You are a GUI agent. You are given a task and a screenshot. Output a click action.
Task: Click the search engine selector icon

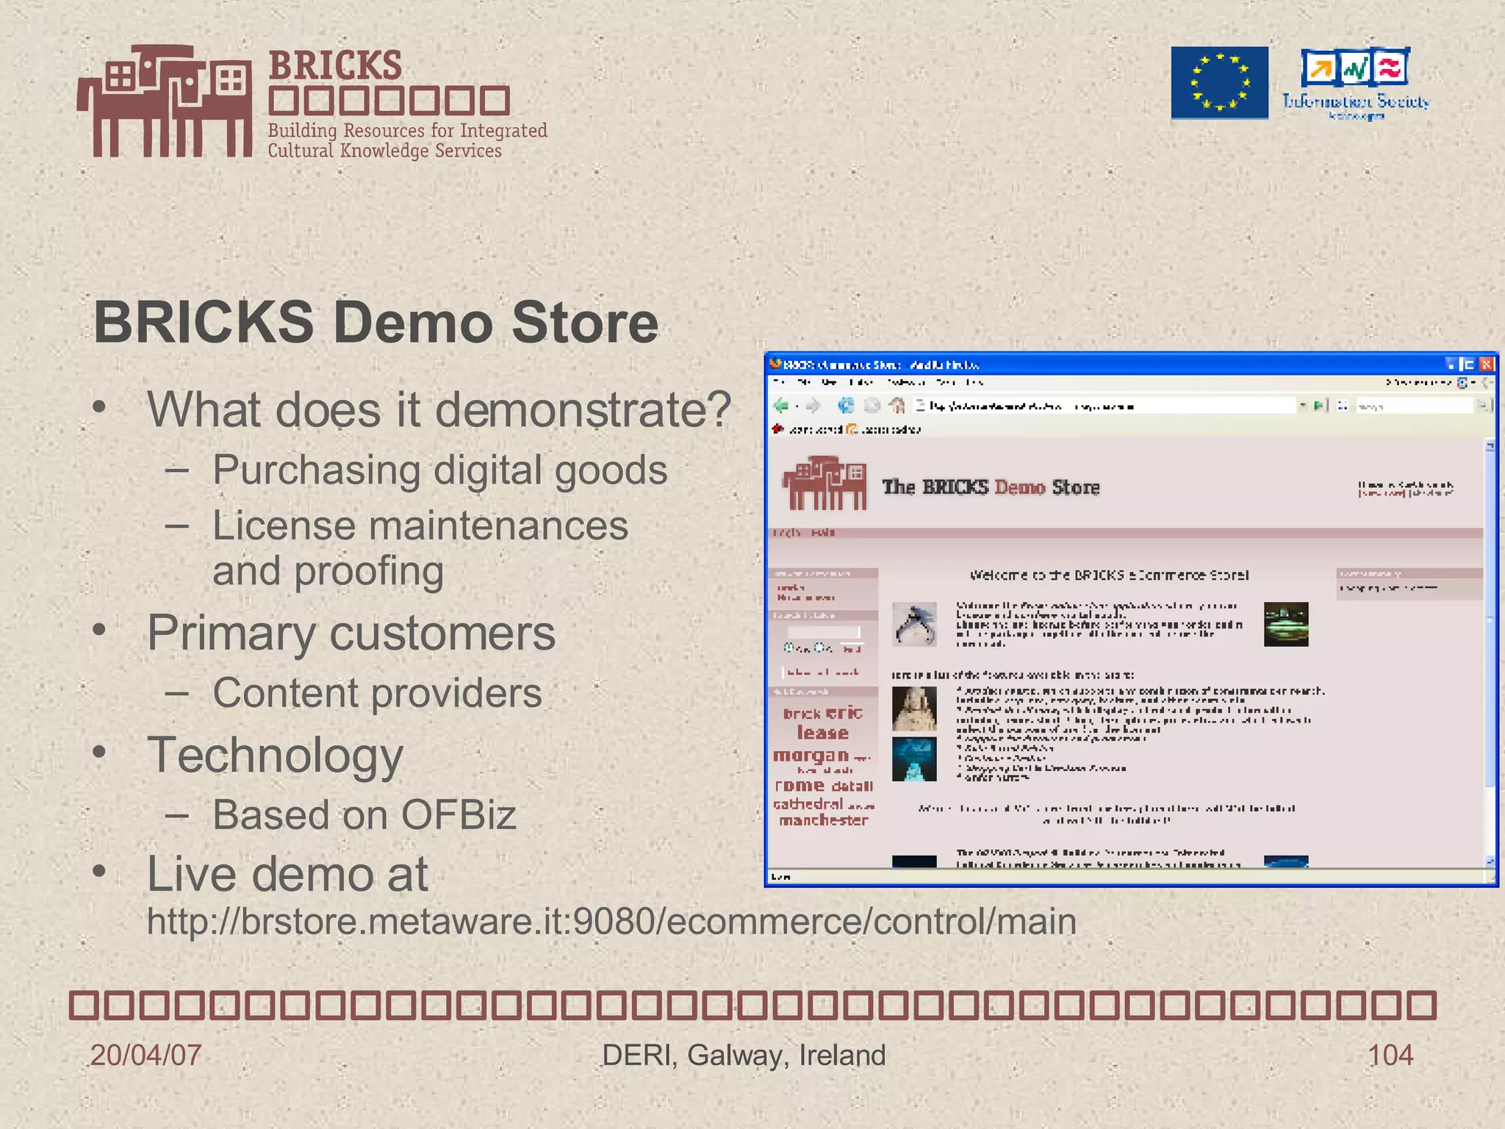click(x=1343, y=405)
